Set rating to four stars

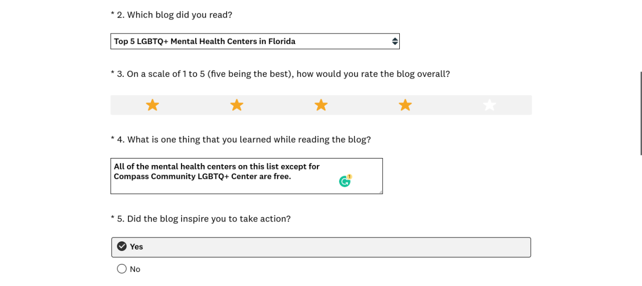(405, 105)
